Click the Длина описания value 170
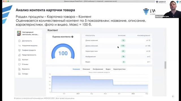Screen dimensions: 181x101 pos(123,46)
